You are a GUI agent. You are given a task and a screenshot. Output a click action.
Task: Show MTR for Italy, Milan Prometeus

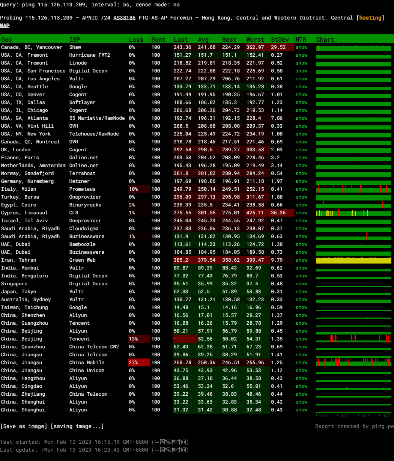pyautogui.click(x=301, y=189)
